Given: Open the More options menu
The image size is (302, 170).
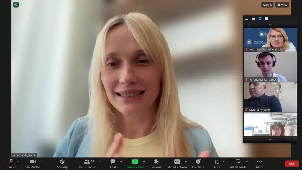Looking at the screenshot, I should [260, 164].
